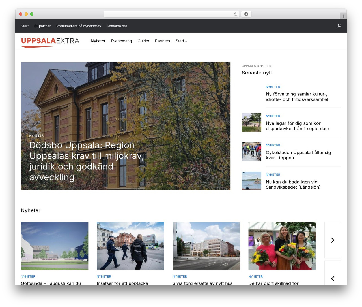
Task: Open Nu kan du bada igen article
Action: [293, 184]
